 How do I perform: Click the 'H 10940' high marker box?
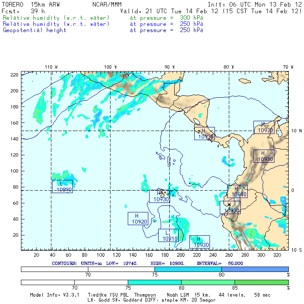click(x=237, y=191)
